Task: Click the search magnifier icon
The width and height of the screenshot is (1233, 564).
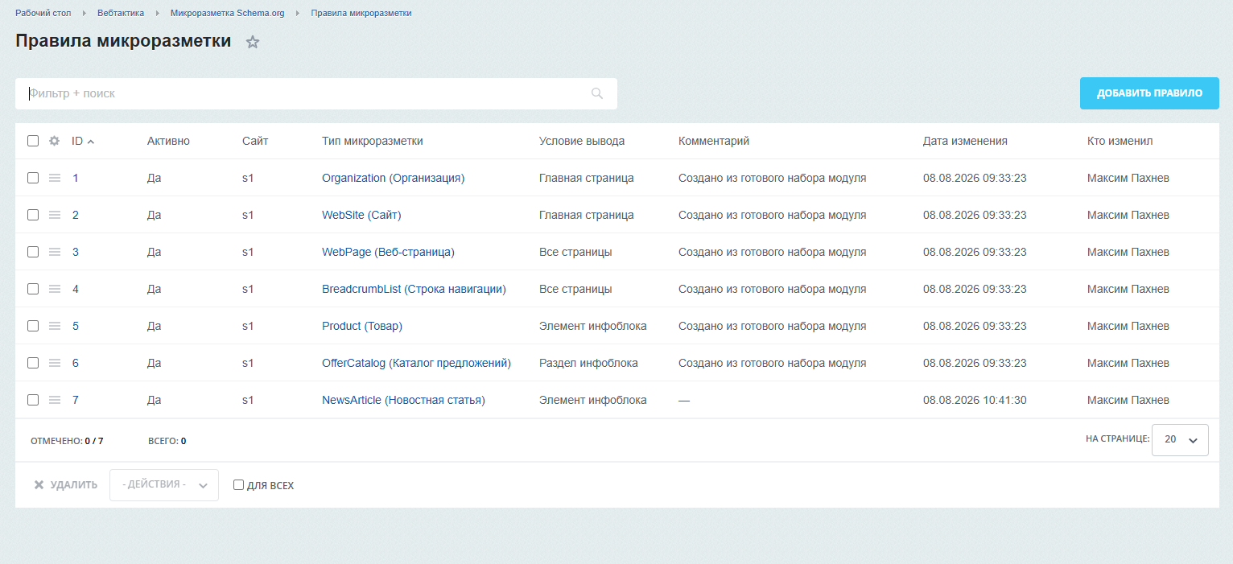Action: click(597, 93)
